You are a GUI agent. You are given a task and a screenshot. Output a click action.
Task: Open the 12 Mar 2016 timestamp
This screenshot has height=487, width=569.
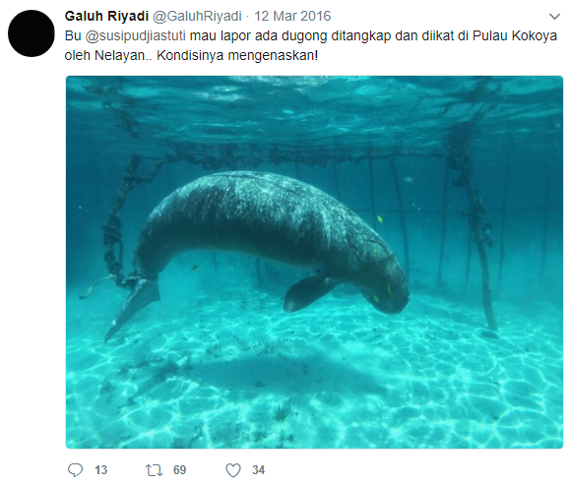click(x=292, y=17)
